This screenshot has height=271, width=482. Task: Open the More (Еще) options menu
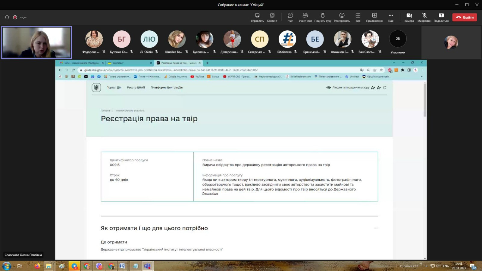click(x=391, y=17)
